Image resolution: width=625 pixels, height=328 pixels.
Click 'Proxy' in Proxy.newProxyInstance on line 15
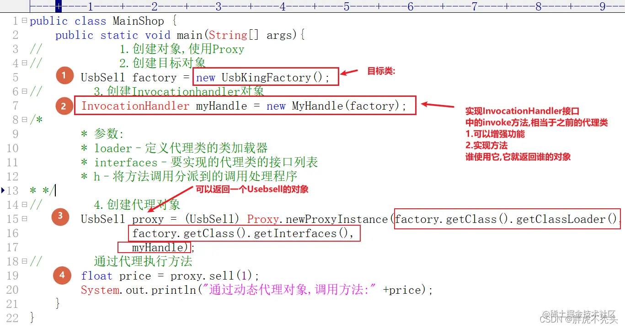262,219
